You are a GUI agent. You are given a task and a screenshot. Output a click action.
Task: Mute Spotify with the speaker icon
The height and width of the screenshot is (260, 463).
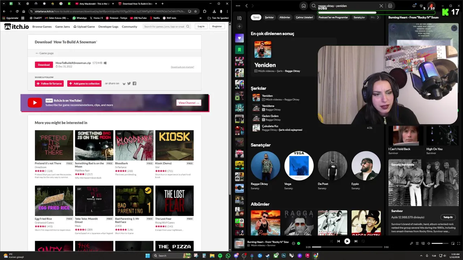click(x=429, y=243)
